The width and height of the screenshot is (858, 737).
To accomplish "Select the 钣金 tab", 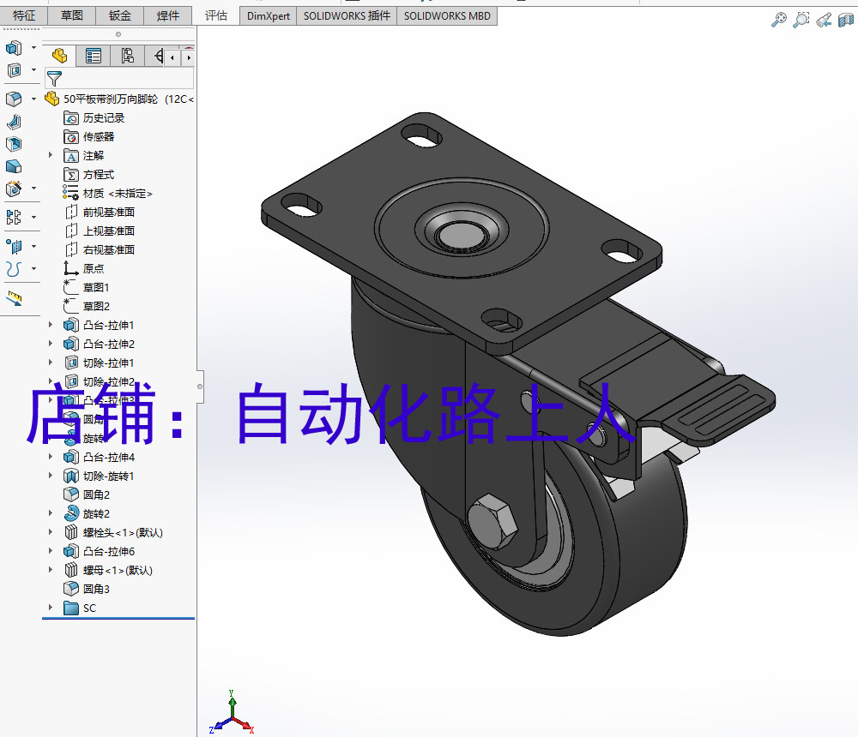I will click(120, 16).
